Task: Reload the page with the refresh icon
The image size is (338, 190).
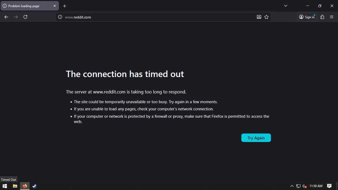Action: coord(25,17)
